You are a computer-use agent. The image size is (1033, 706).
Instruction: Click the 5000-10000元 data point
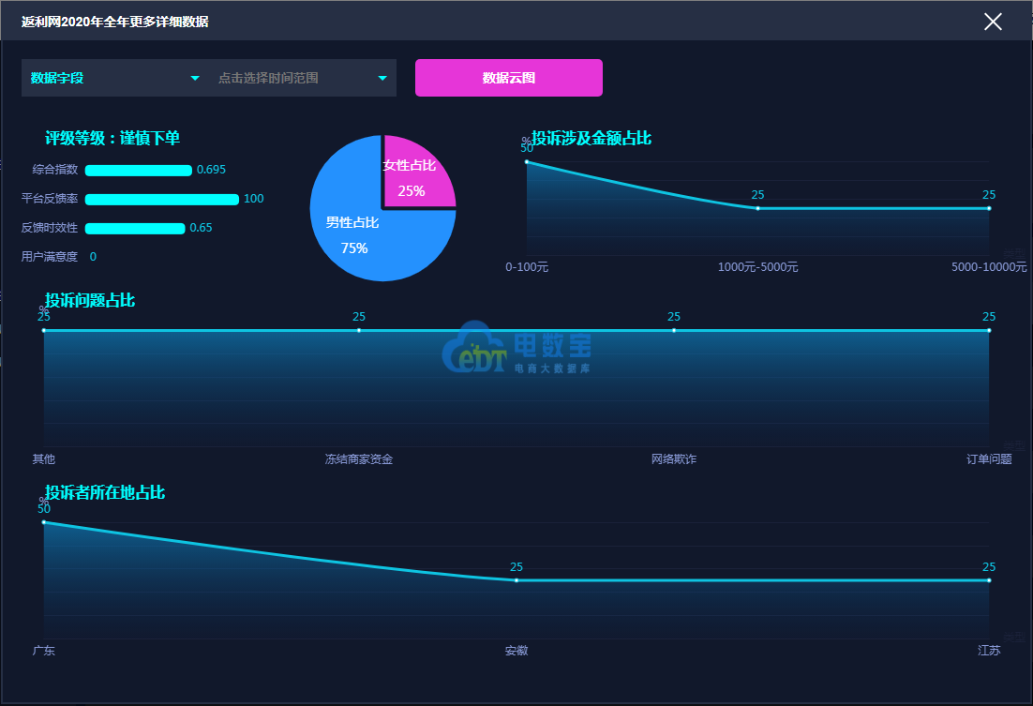click(x=989, y=208)
